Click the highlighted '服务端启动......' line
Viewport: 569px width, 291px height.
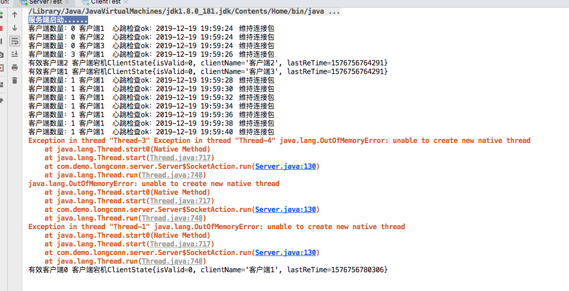click(x=58, y=20)
